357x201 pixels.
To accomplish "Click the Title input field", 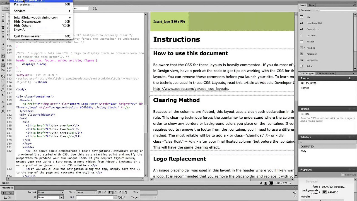I will coord(149,192).
